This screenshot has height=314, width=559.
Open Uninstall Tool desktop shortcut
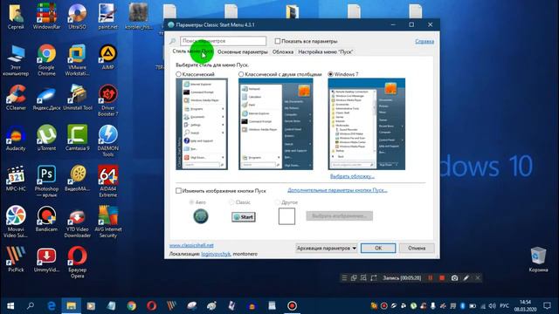click(78, 97)
